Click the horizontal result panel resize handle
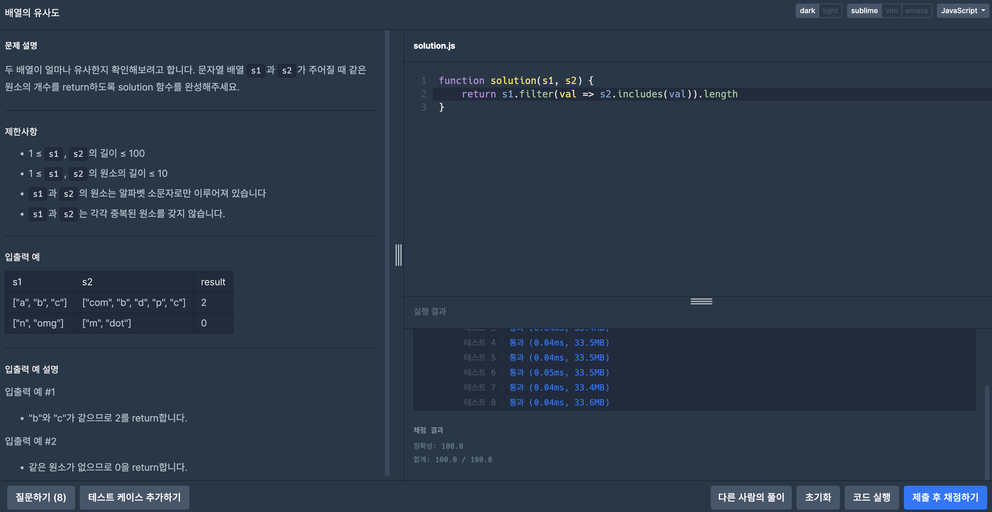 [701, 301]
